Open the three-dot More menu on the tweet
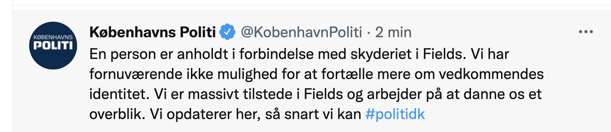611x132 pixels. (586, 32)
